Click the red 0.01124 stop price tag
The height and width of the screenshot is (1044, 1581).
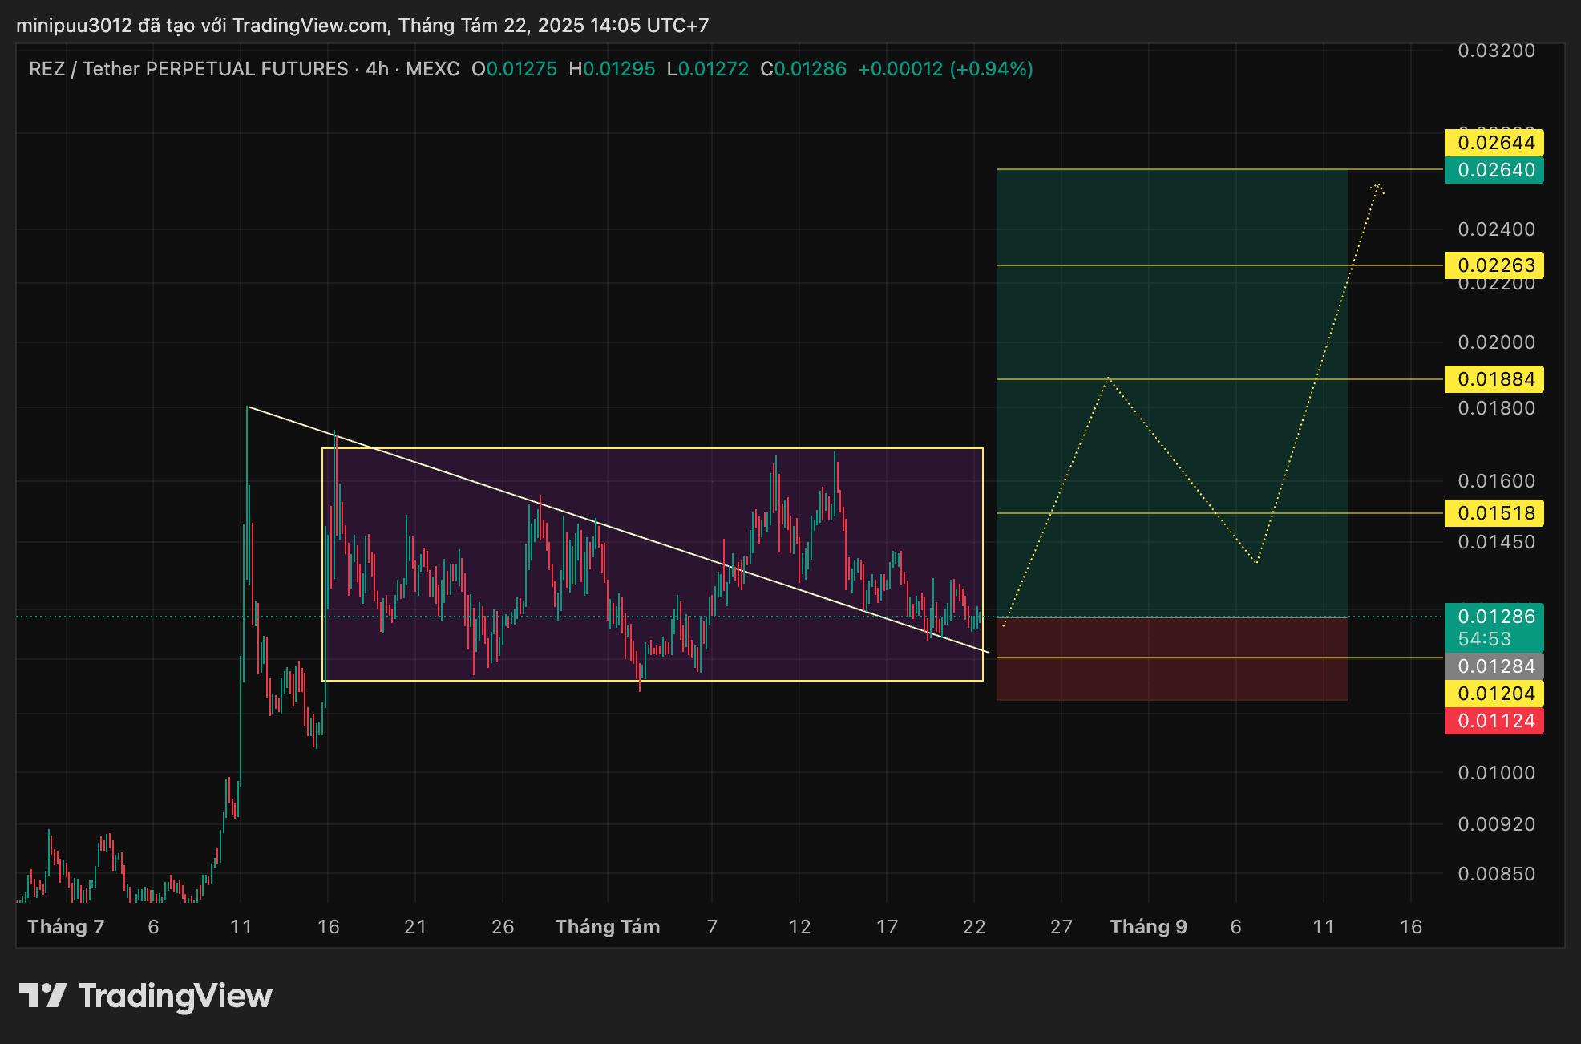pos(1494,721)
